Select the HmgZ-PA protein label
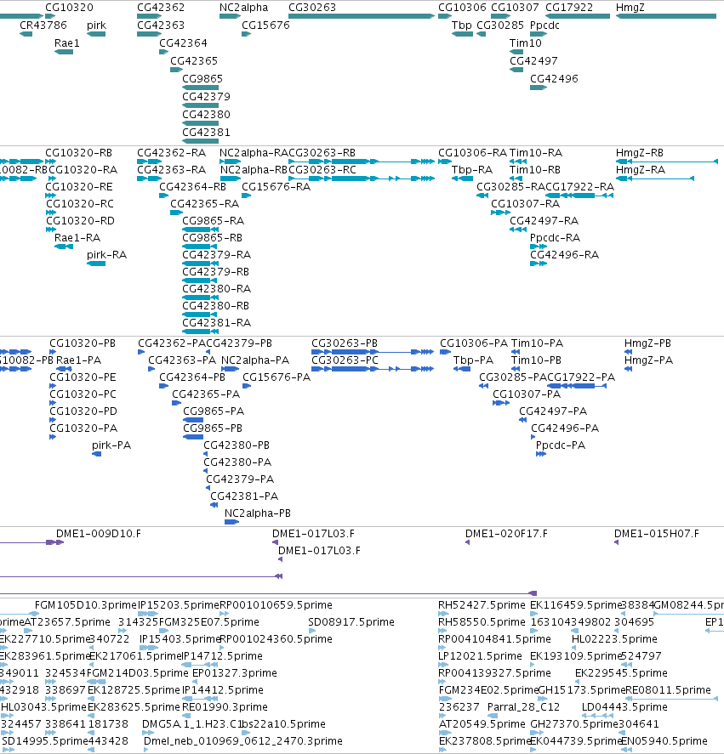Viewport: 724px width, 754px height. [648, 360]
